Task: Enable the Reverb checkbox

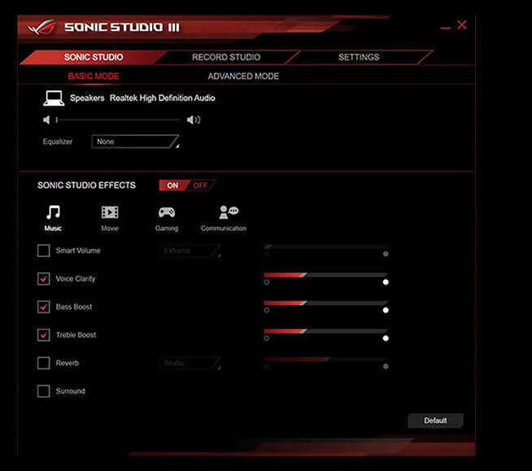Action: [43, 363]
